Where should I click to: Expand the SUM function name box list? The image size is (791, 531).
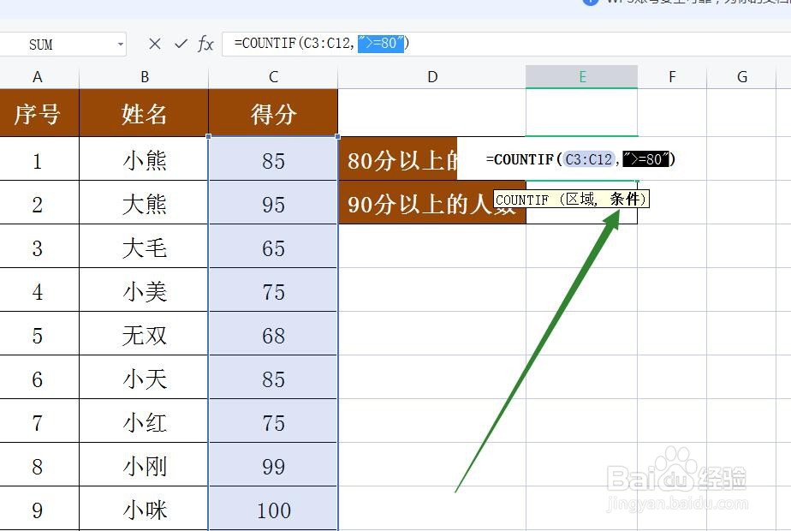click(x=120, y=44)
